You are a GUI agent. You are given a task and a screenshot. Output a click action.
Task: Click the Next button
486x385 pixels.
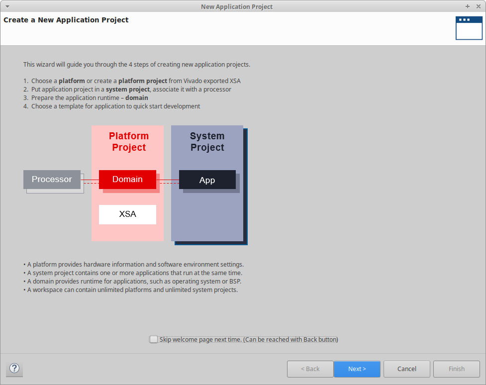pos(357,369)
